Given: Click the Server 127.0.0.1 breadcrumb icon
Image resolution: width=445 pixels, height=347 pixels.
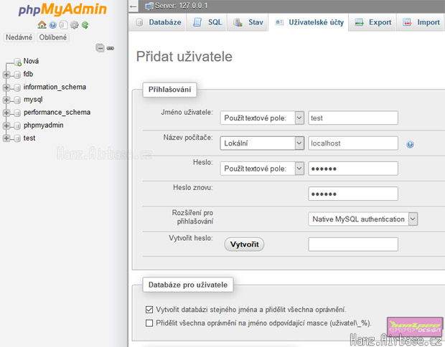Looking at the screenshot, I should [149, 6].
